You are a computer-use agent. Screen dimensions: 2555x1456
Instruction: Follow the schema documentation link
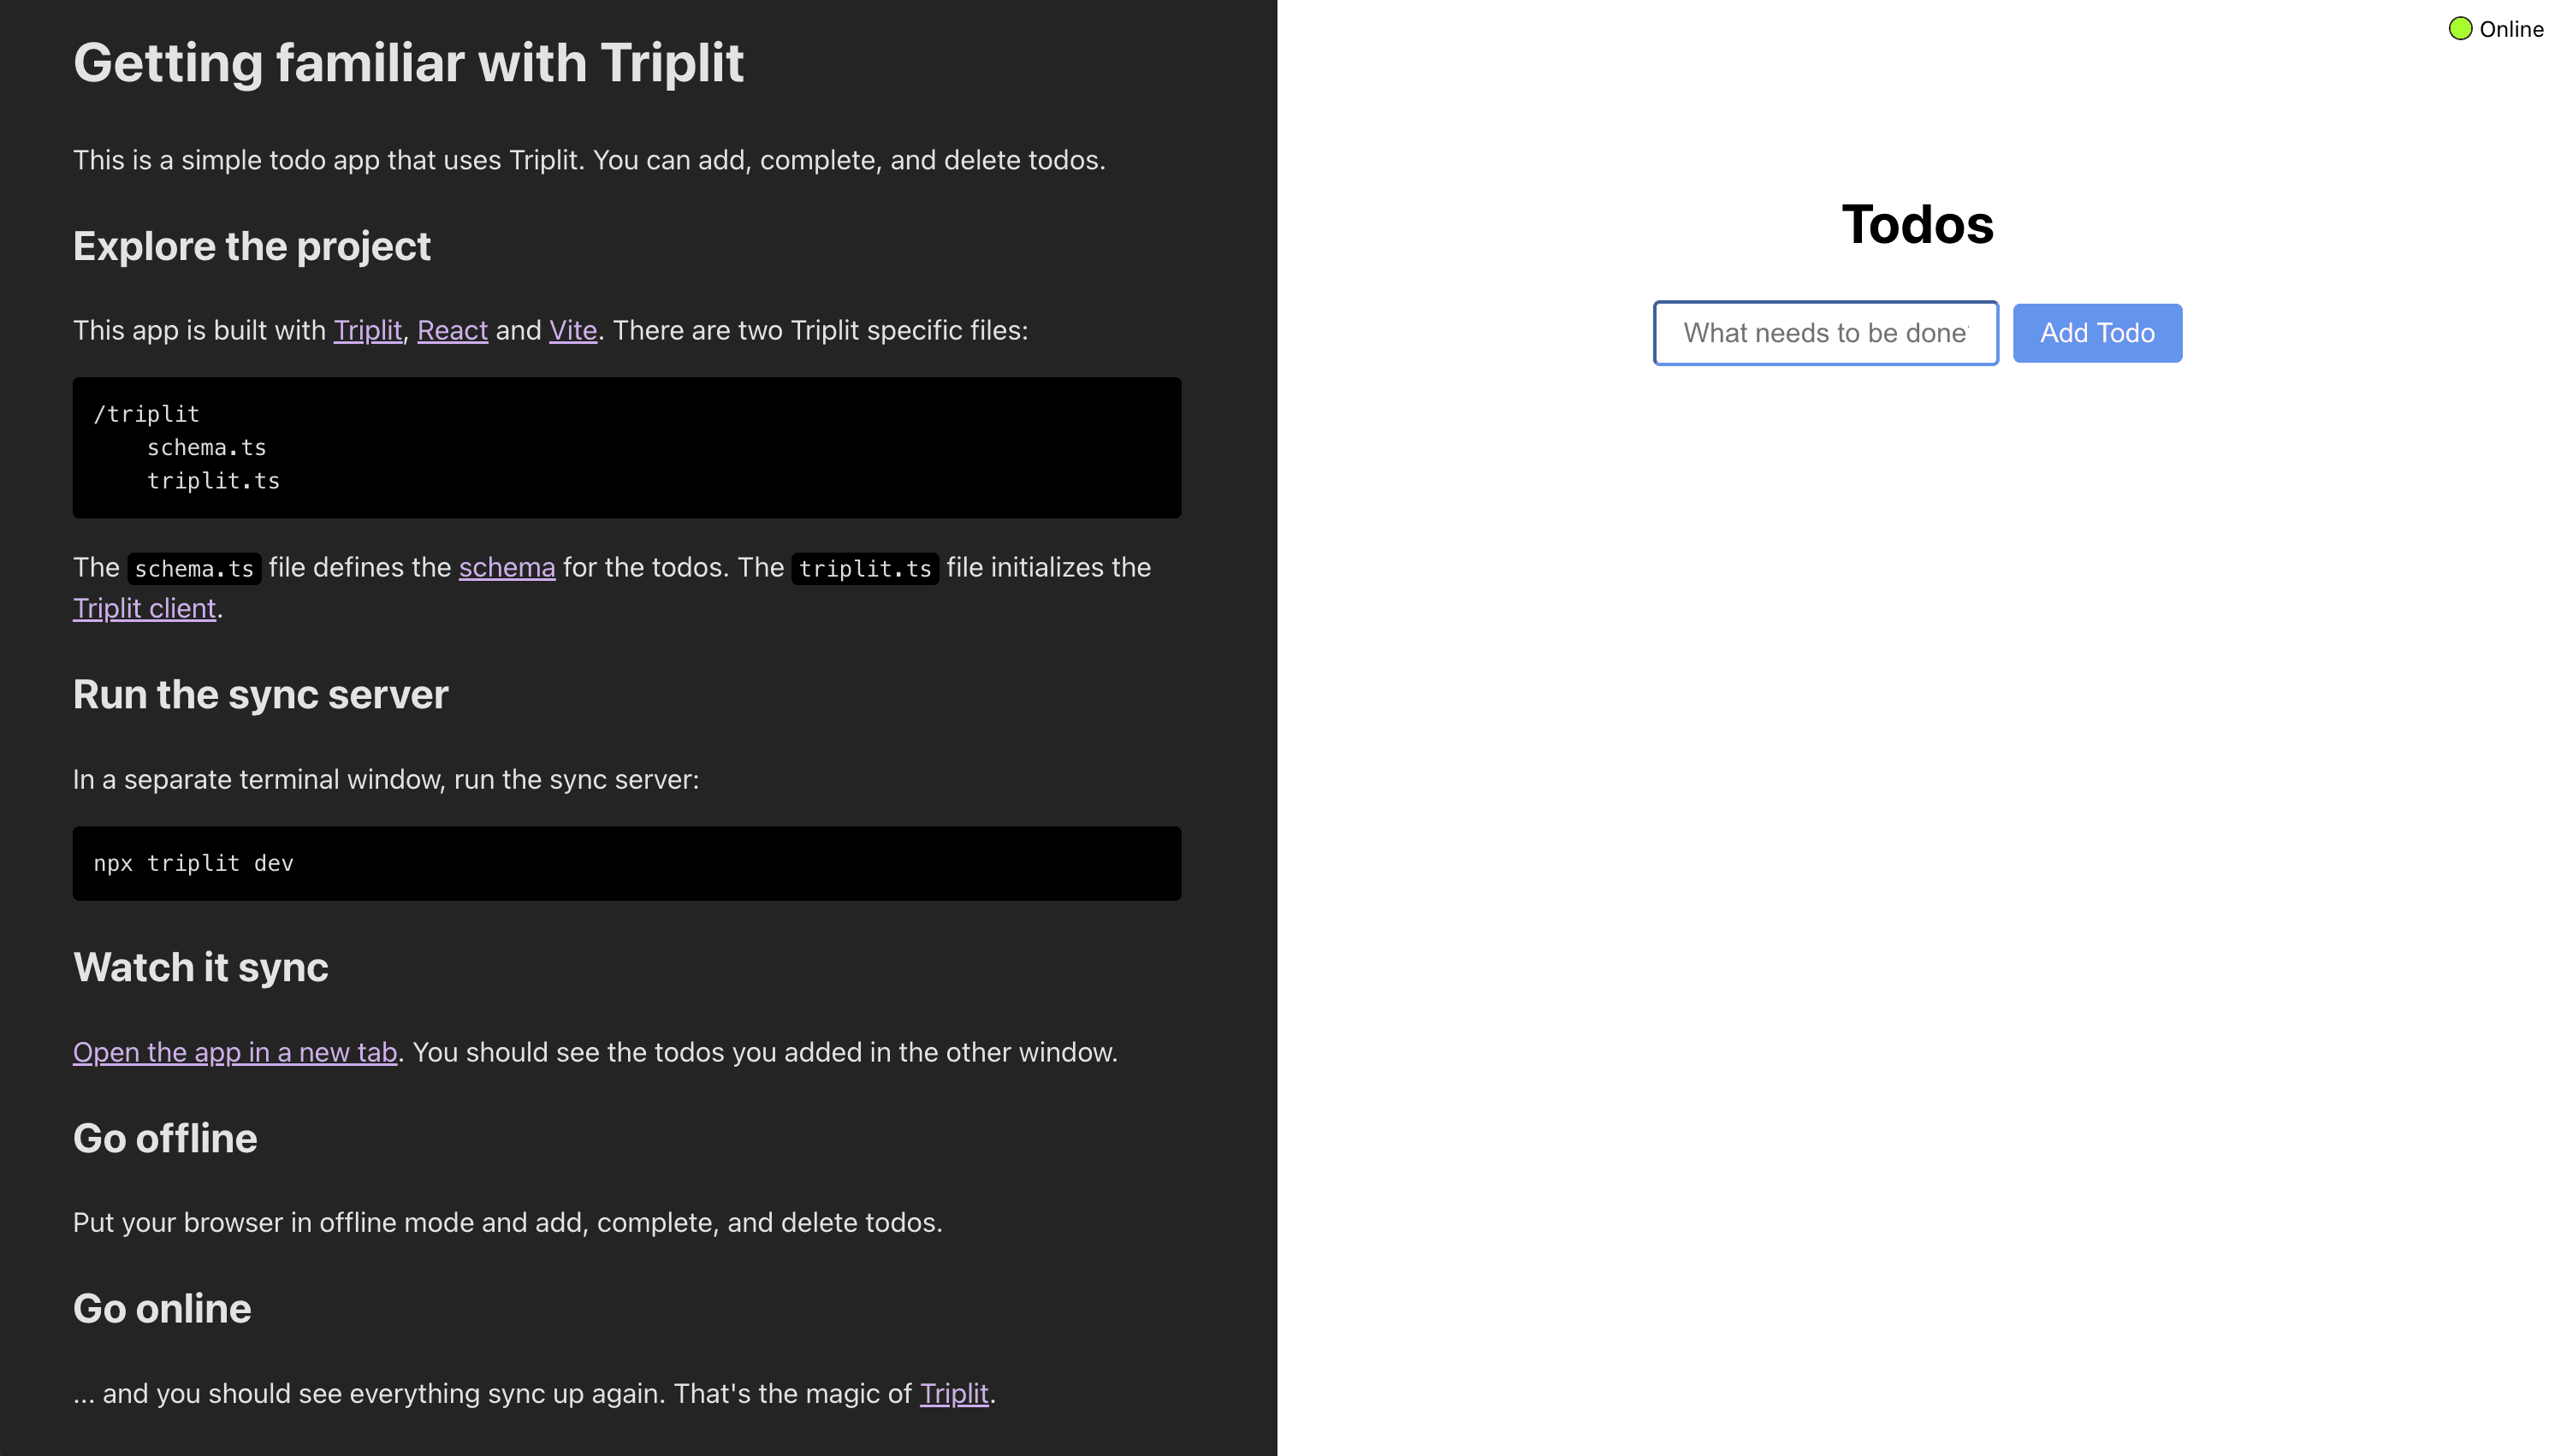507,567
